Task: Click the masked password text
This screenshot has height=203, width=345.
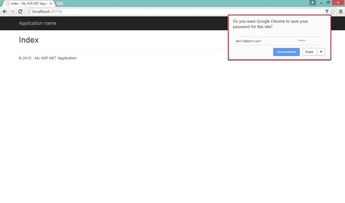Action: [x=302, y=41]
